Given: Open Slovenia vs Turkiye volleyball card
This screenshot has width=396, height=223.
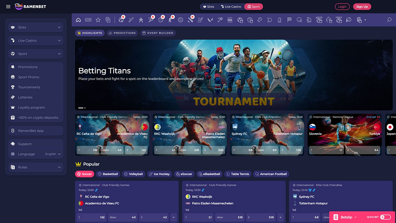Looking at the screenshot, I should pyautogui.click(x=345, y=135).
